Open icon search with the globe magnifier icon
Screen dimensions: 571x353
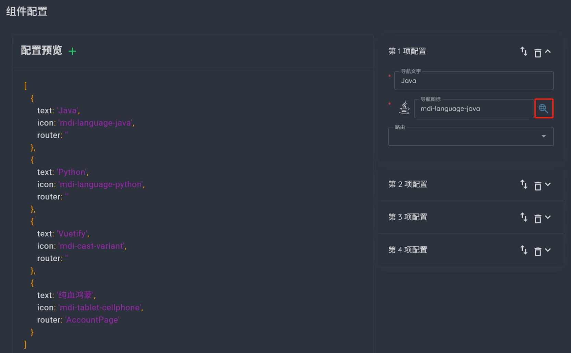[x=543, y=108]
